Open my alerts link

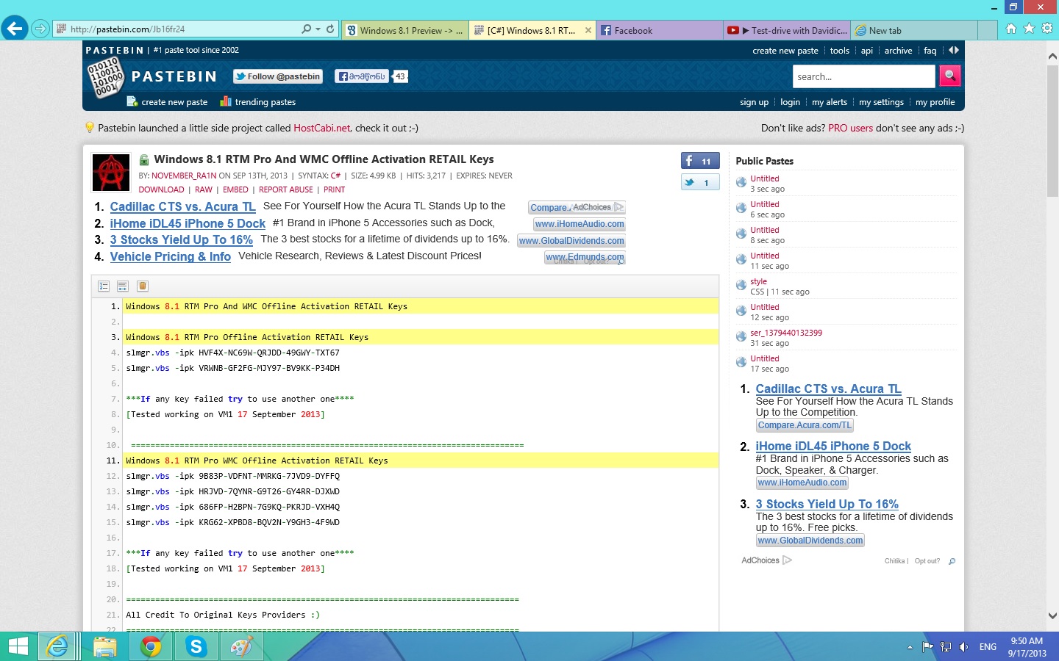click(829, 102)
